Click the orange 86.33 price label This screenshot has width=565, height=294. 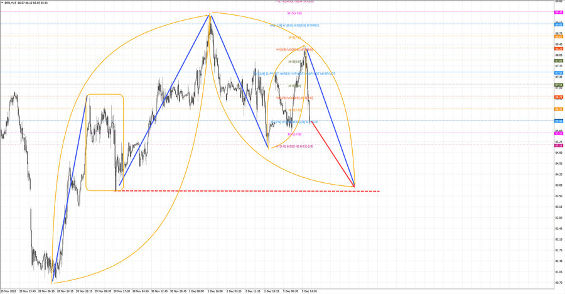click(559, 109)
